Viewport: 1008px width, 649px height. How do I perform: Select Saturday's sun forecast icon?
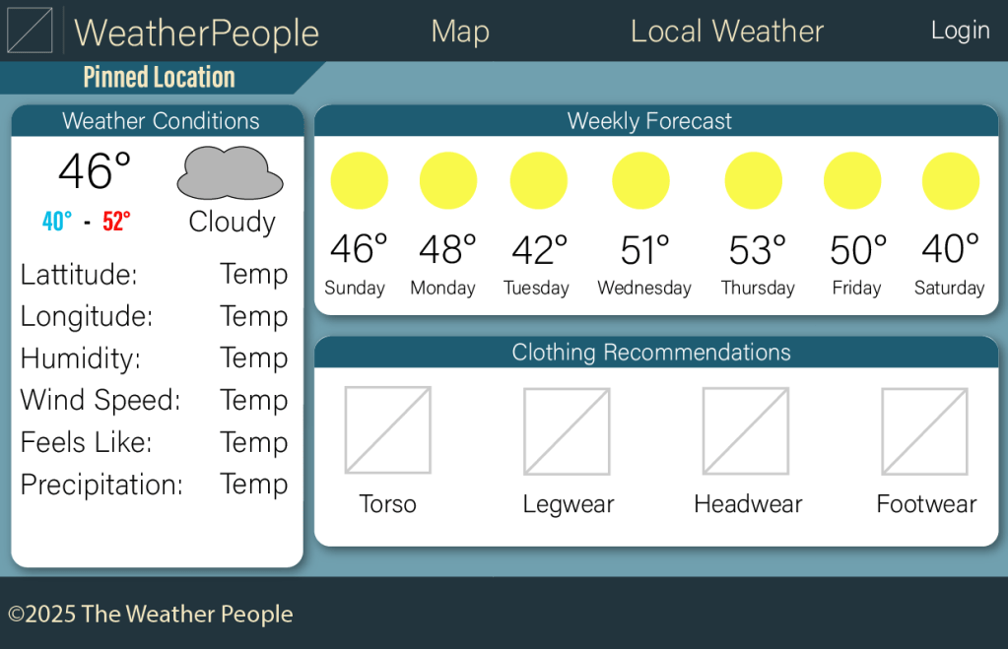pyautogui.click(x=951, y=181)
